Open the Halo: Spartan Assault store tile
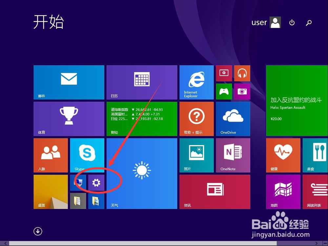 click(x=297, y=100)
